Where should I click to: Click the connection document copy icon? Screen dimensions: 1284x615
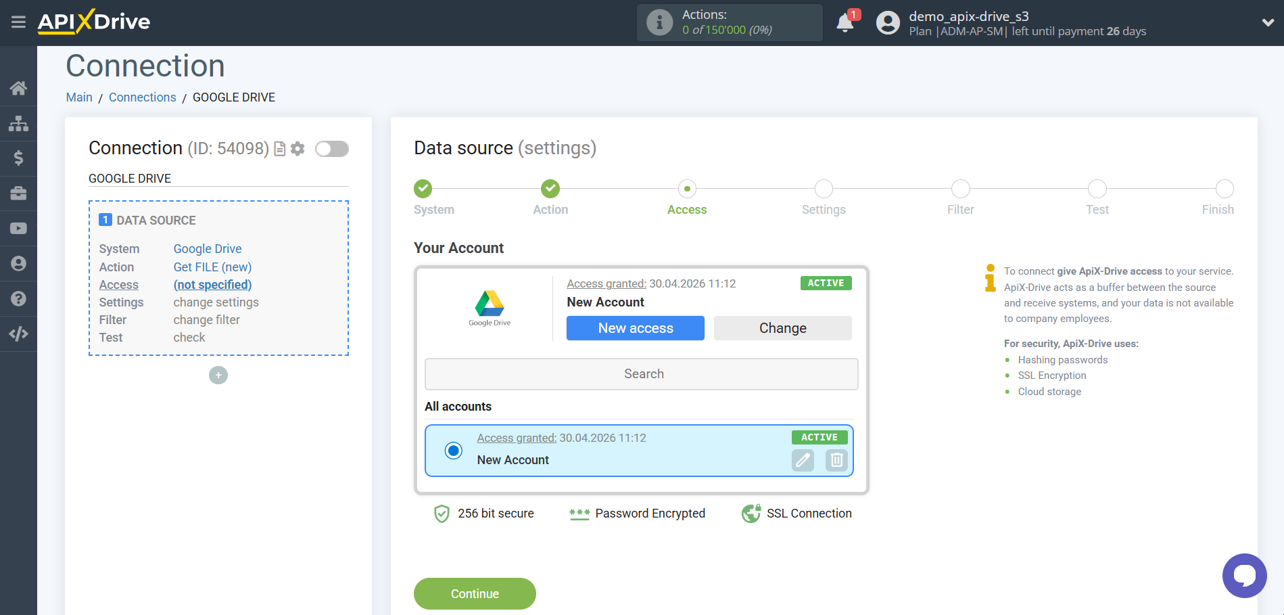click(279, 149)
